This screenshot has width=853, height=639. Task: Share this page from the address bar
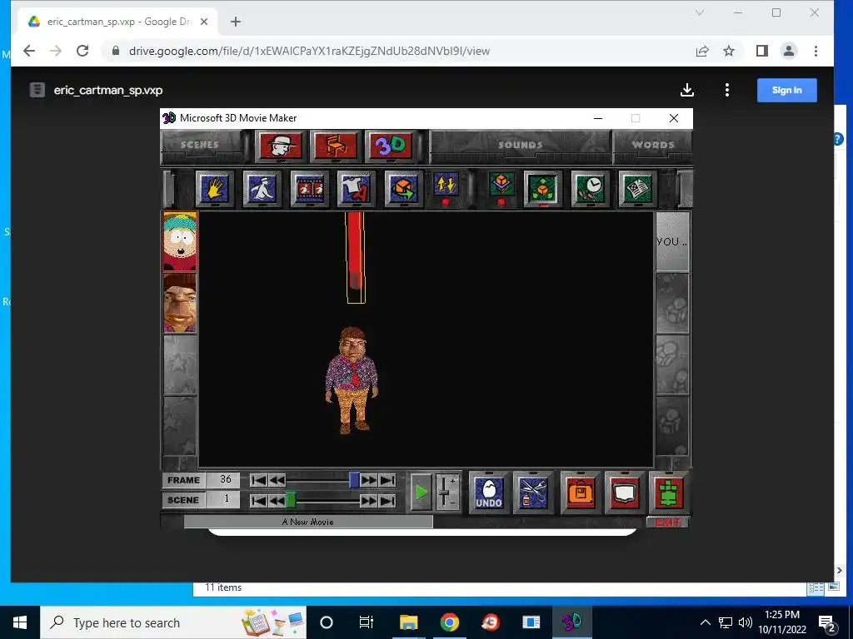point(702,51)
